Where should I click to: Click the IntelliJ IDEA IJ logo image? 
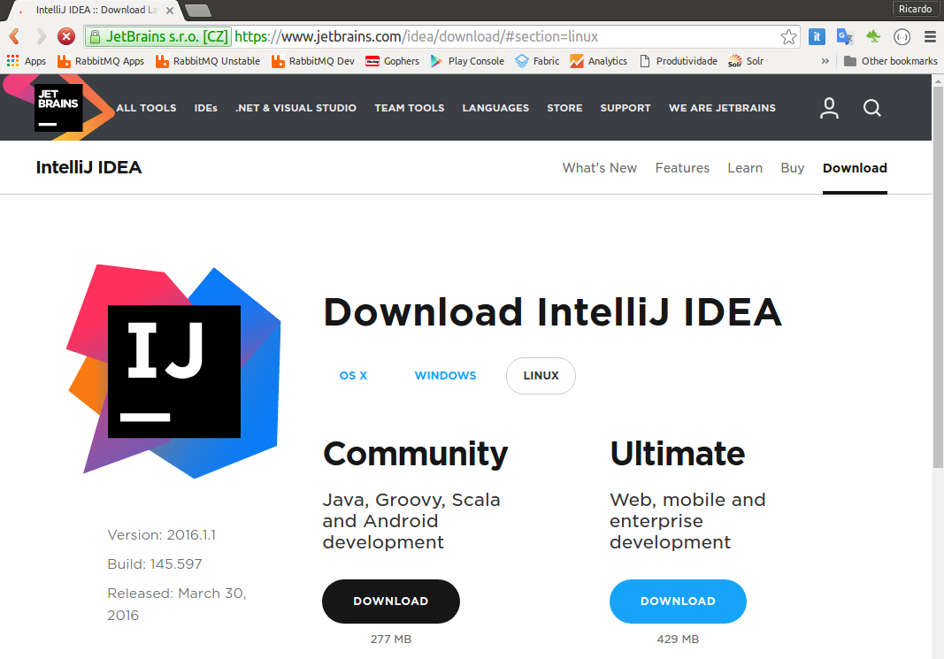point(174,372)
